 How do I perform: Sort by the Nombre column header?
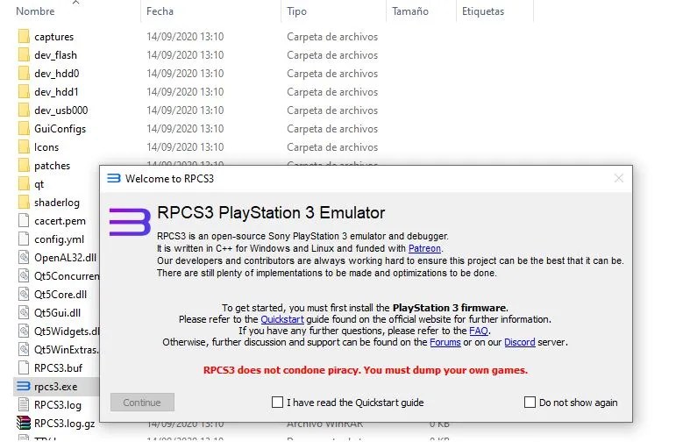[x=35, y=11]
